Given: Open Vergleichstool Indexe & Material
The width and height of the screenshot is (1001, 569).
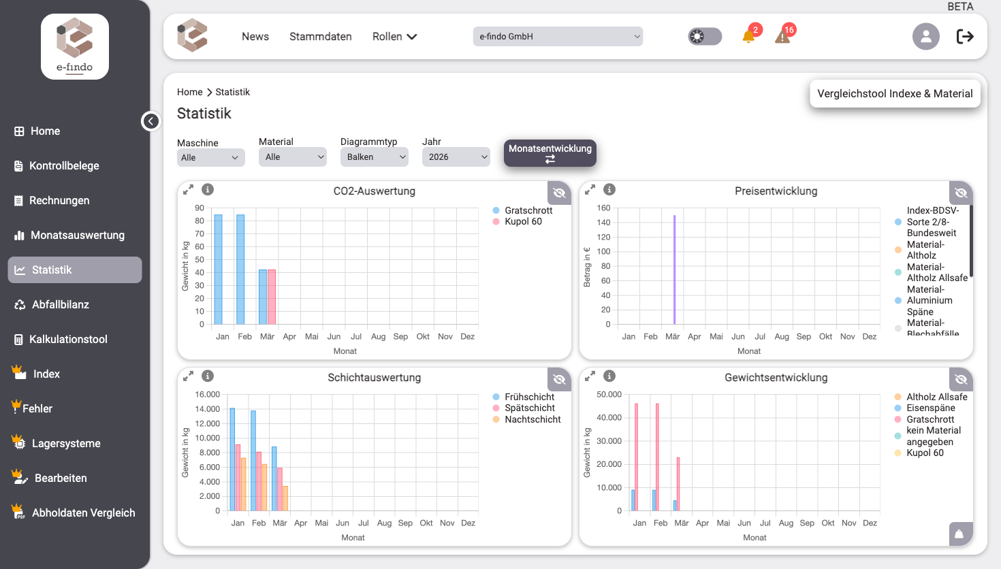Looking at the screenshot, I should pyautogui.click(x=895, y=94).
